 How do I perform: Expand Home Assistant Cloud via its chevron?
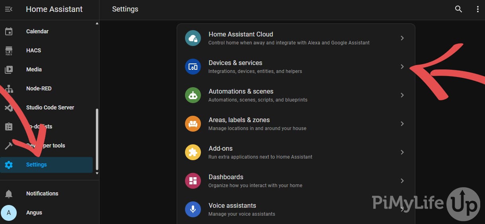pyautogui.click(x=402, y=38)
